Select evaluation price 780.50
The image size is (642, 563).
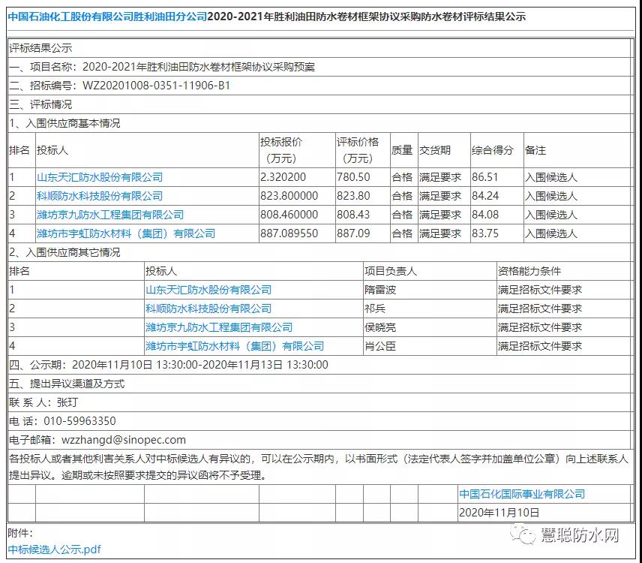click(x=353, y=177)
